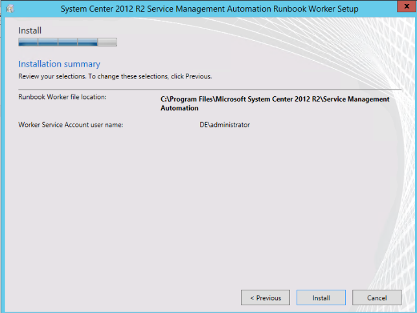Viewport: 417px width, 313px height.
Task: Click the first filled progress bar segment
Action: (x=28, y=43)
